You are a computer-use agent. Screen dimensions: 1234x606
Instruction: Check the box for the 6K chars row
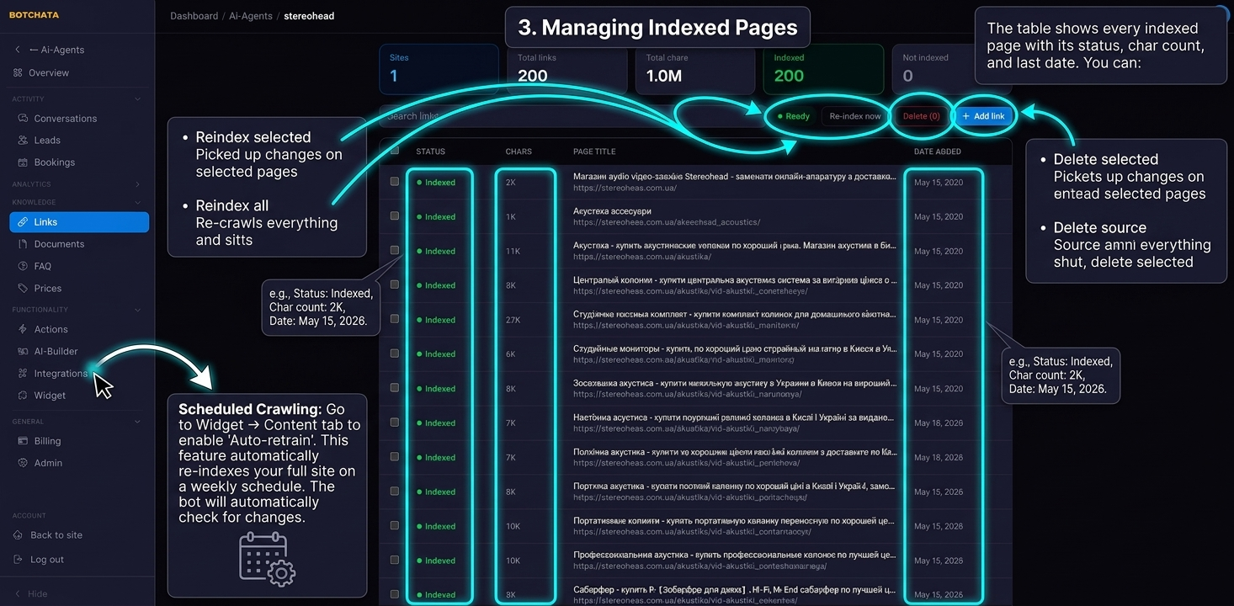click(x=395, y=353)
